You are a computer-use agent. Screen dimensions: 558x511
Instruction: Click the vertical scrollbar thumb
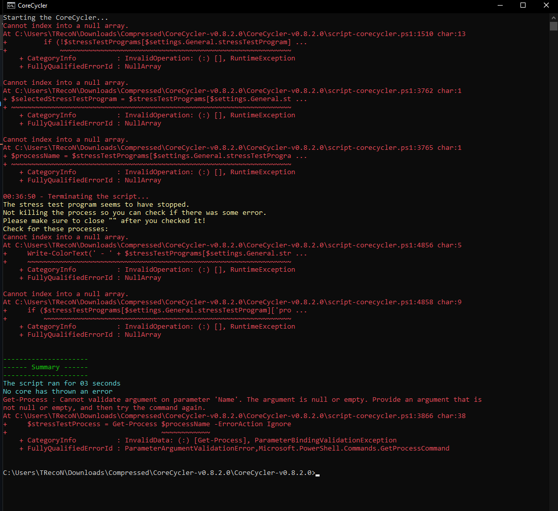point(553,26)
